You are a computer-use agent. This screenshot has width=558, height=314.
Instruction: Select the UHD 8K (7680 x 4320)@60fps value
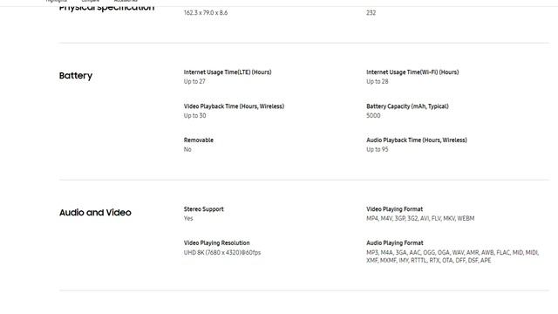tap(222, 253)
